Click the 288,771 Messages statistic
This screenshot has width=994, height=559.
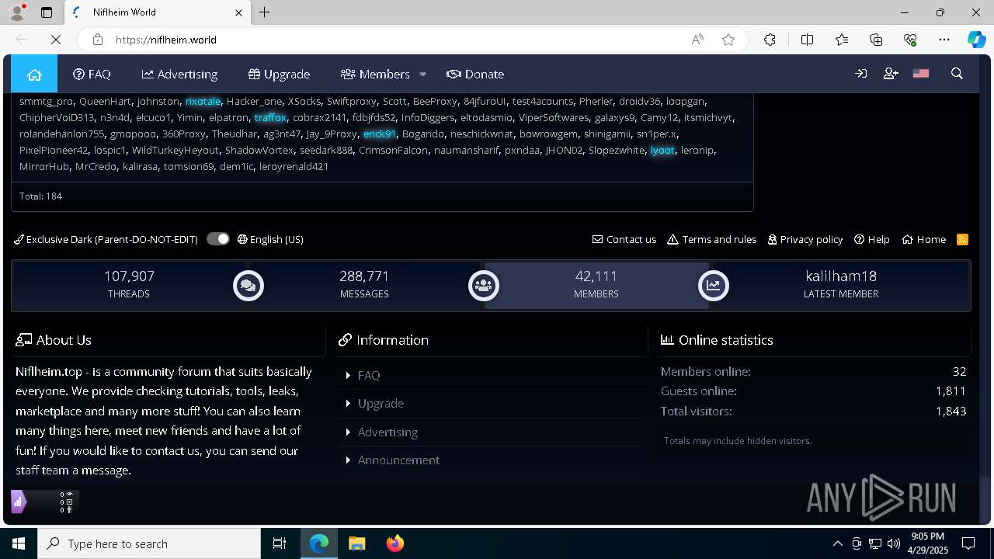coord(364,284)
